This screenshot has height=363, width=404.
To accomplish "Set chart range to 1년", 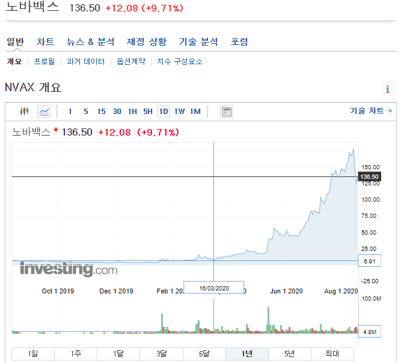I will point(247,354).
